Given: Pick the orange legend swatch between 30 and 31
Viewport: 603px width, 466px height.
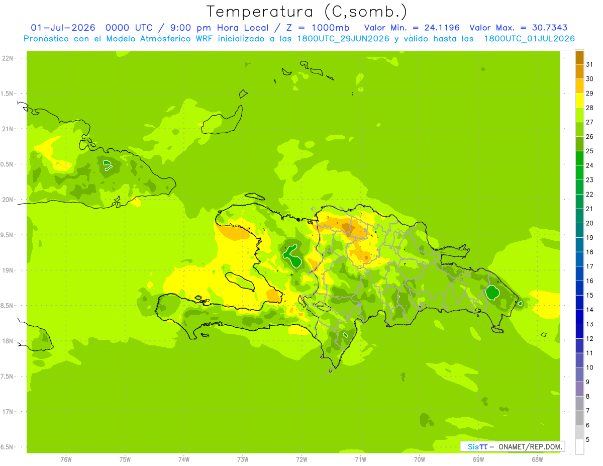Looking at the screenshot, I should coord(579,71).
